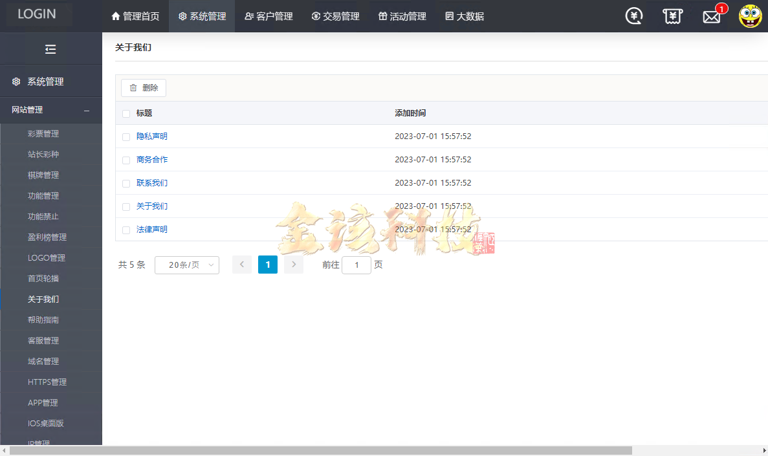The height and width of the screenshot is (456, 768).
Task: Click the SpongeBob user avatar
Action: (750, 16)
